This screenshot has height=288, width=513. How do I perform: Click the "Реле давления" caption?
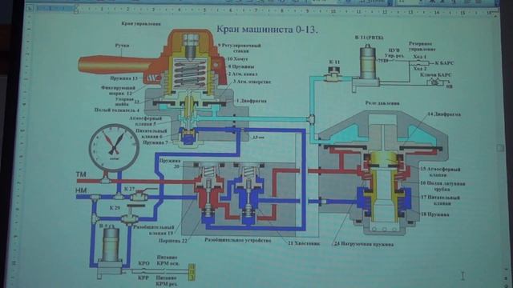382,103
